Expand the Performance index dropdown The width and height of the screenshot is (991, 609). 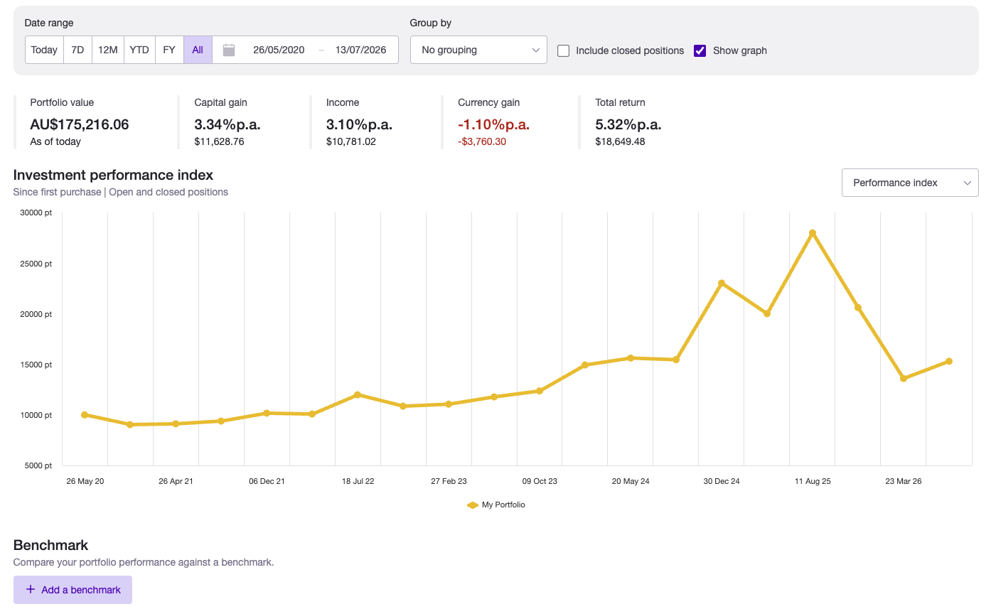coord(910,183)
